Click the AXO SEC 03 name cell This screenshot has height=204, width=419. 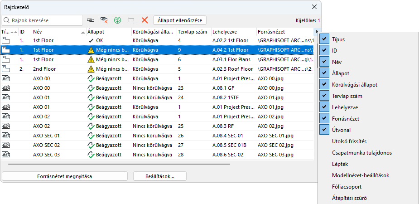47,155
